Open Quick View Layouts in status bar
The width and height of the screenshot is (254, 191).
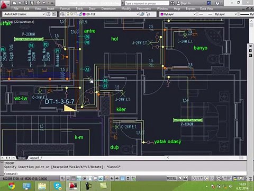tap(179, 178)
